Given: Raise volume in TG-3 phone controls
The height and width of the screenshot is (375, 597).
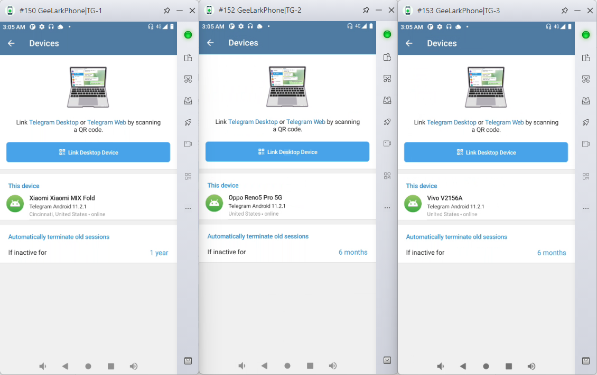Looking at the screenshot, I should (531, 366).
